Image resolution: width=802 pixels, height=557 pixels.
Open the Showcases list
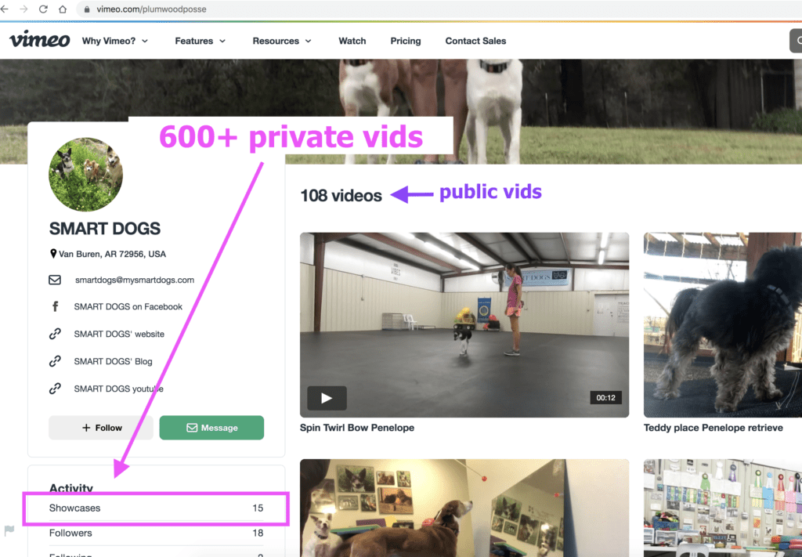[x=156, y=508]
